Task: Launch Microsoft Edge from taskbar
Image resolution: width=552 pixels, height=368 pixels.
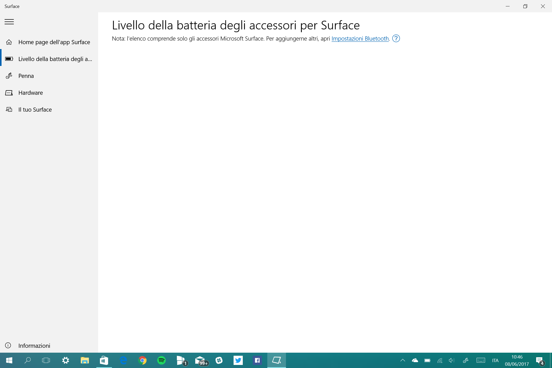Action: 123,360
